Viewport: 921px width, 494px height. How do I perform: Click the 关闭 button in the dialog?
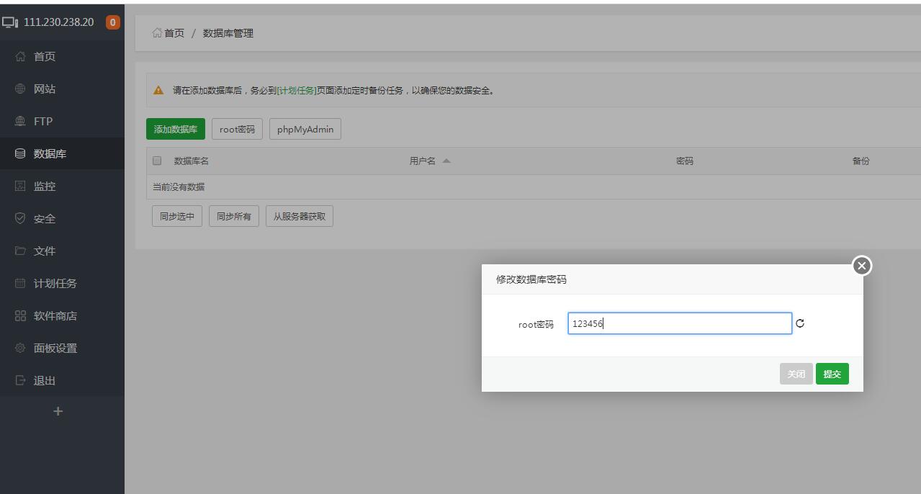(796, 374)
